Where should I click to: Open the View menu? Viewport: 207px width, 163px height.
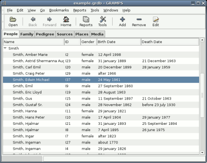[x=31, y=10]
